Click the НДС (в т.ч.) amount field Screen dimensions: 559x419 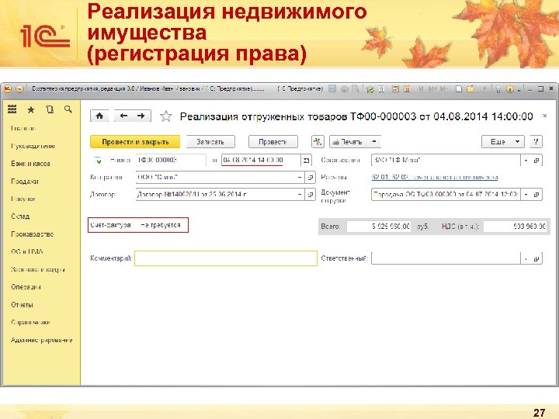click(515, 227)
